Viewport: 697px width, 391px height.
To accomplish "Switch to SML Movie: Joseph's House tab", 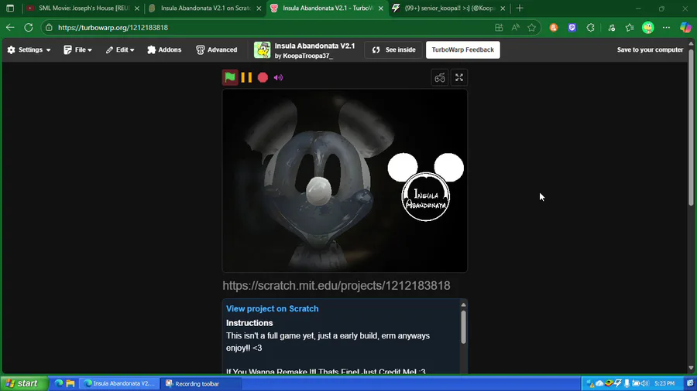I will pos(83,8).
